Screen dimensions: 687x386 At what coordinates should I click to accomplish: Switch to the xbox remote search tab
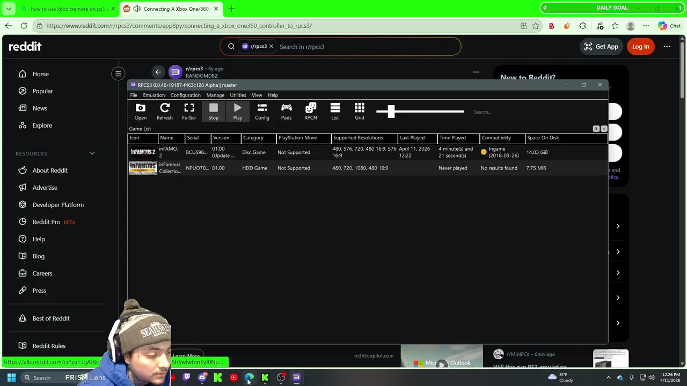67,9
